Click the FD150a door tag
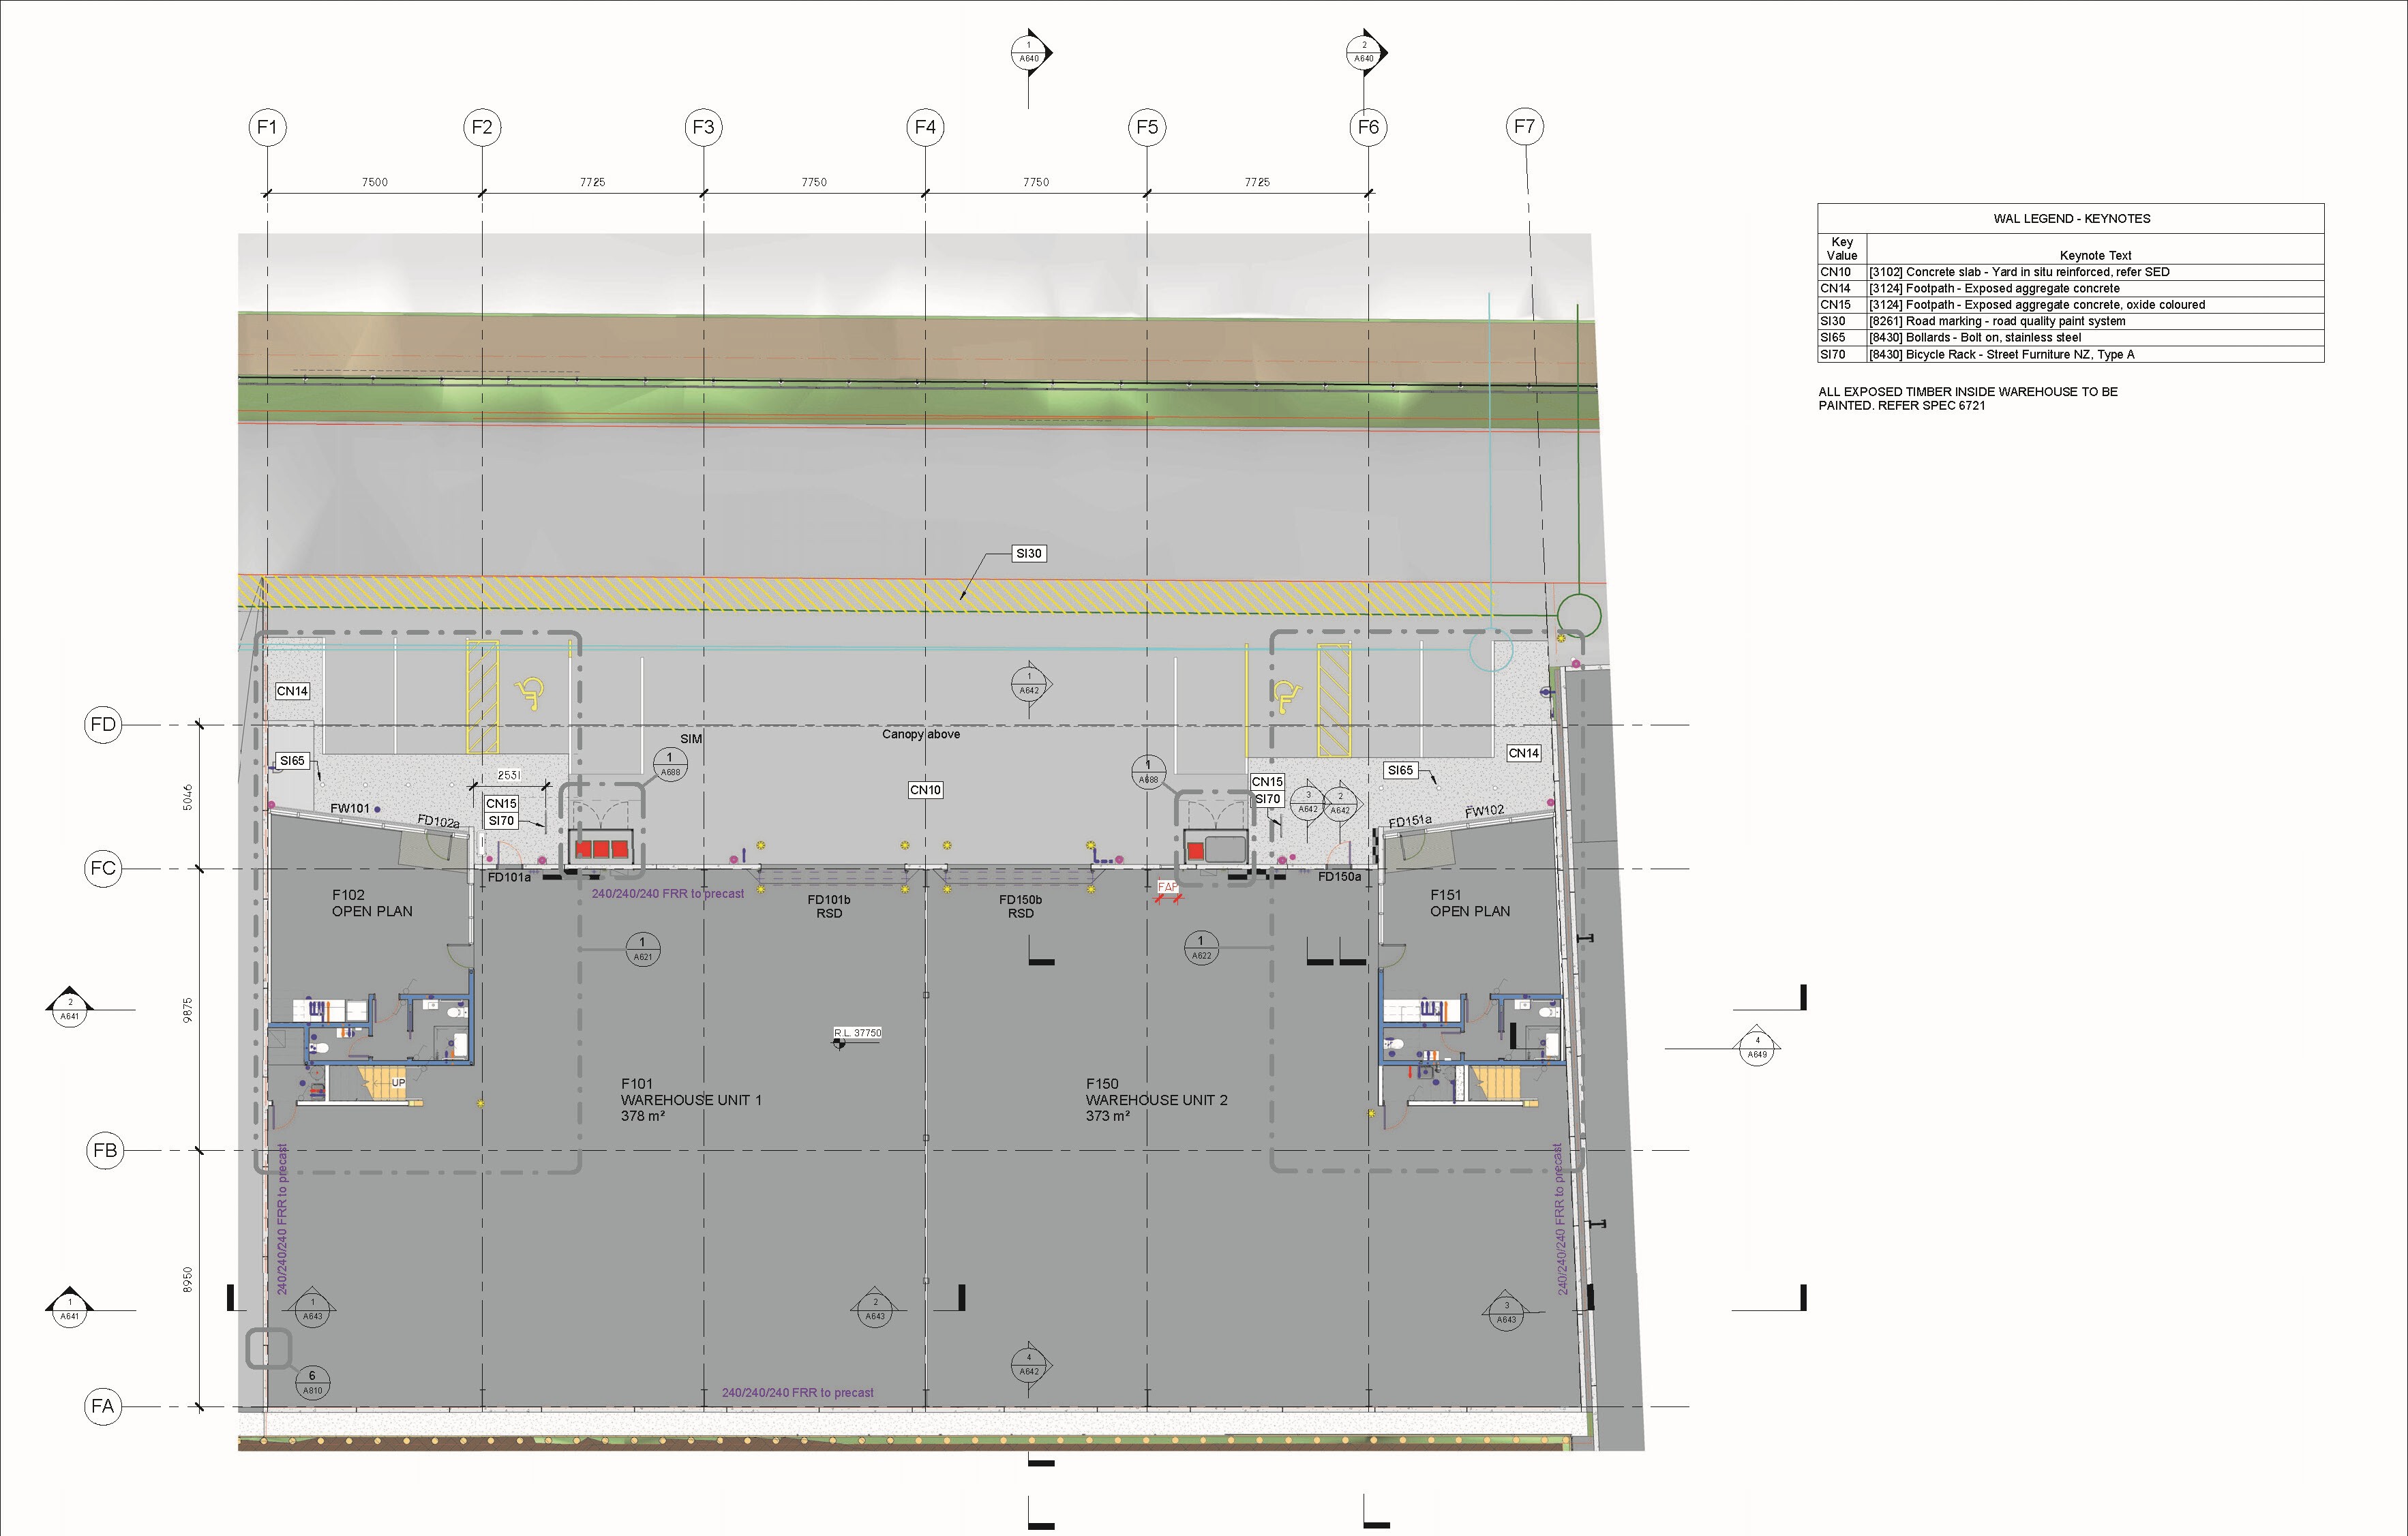The height and width of the screenshot is (1536, 2408). [1339, 877]
